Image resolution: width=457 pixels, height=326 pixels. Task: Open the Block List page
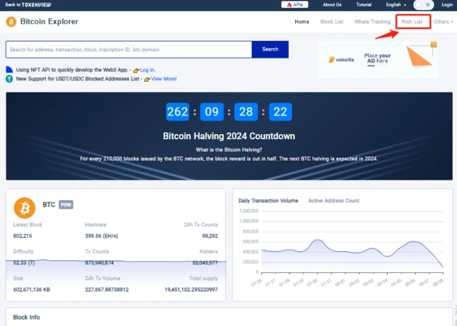pyautogui.click(x=332, y=22)
